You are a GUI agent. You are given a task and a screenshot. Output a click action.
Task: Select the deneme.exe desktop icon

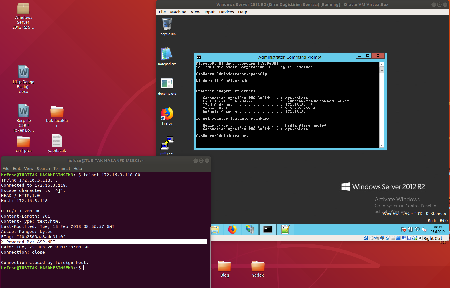click(167, 86)
